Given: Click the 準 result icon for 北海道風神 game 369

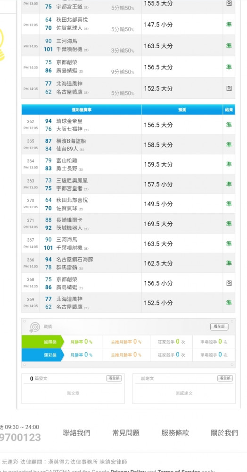Looking at the screenshot, I should point(229,303).
